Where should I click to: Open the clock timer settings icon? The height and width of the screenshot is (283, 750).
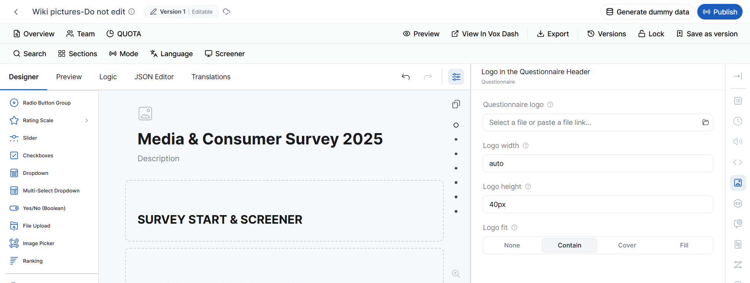738,121
